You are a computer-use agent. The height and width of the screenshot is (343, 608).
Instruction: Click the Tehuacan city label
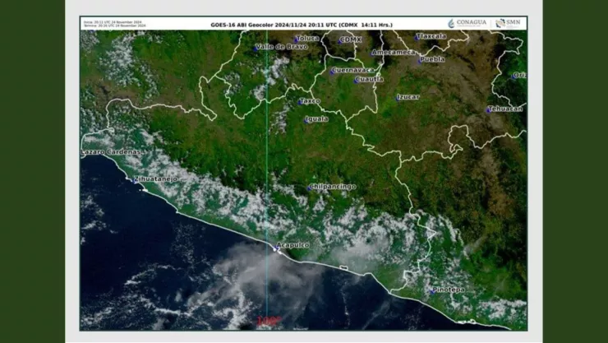[504, 109]
